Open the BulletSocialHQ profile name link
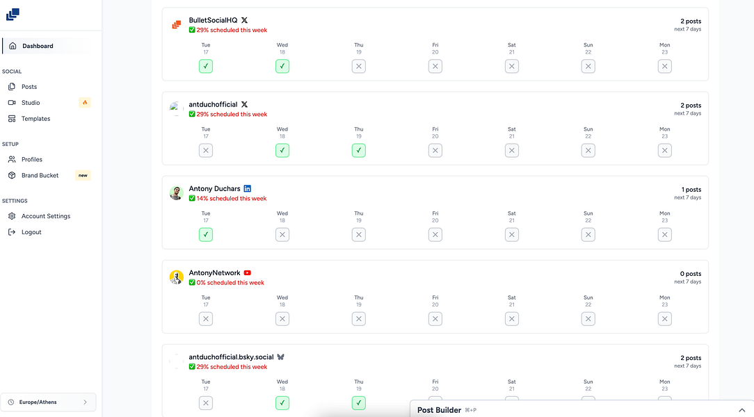This screenshot has width=754, height=417. point(213,20)
